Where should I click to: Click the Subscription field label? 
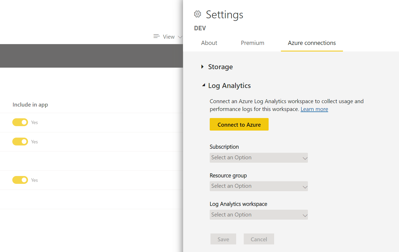[224, 147]
